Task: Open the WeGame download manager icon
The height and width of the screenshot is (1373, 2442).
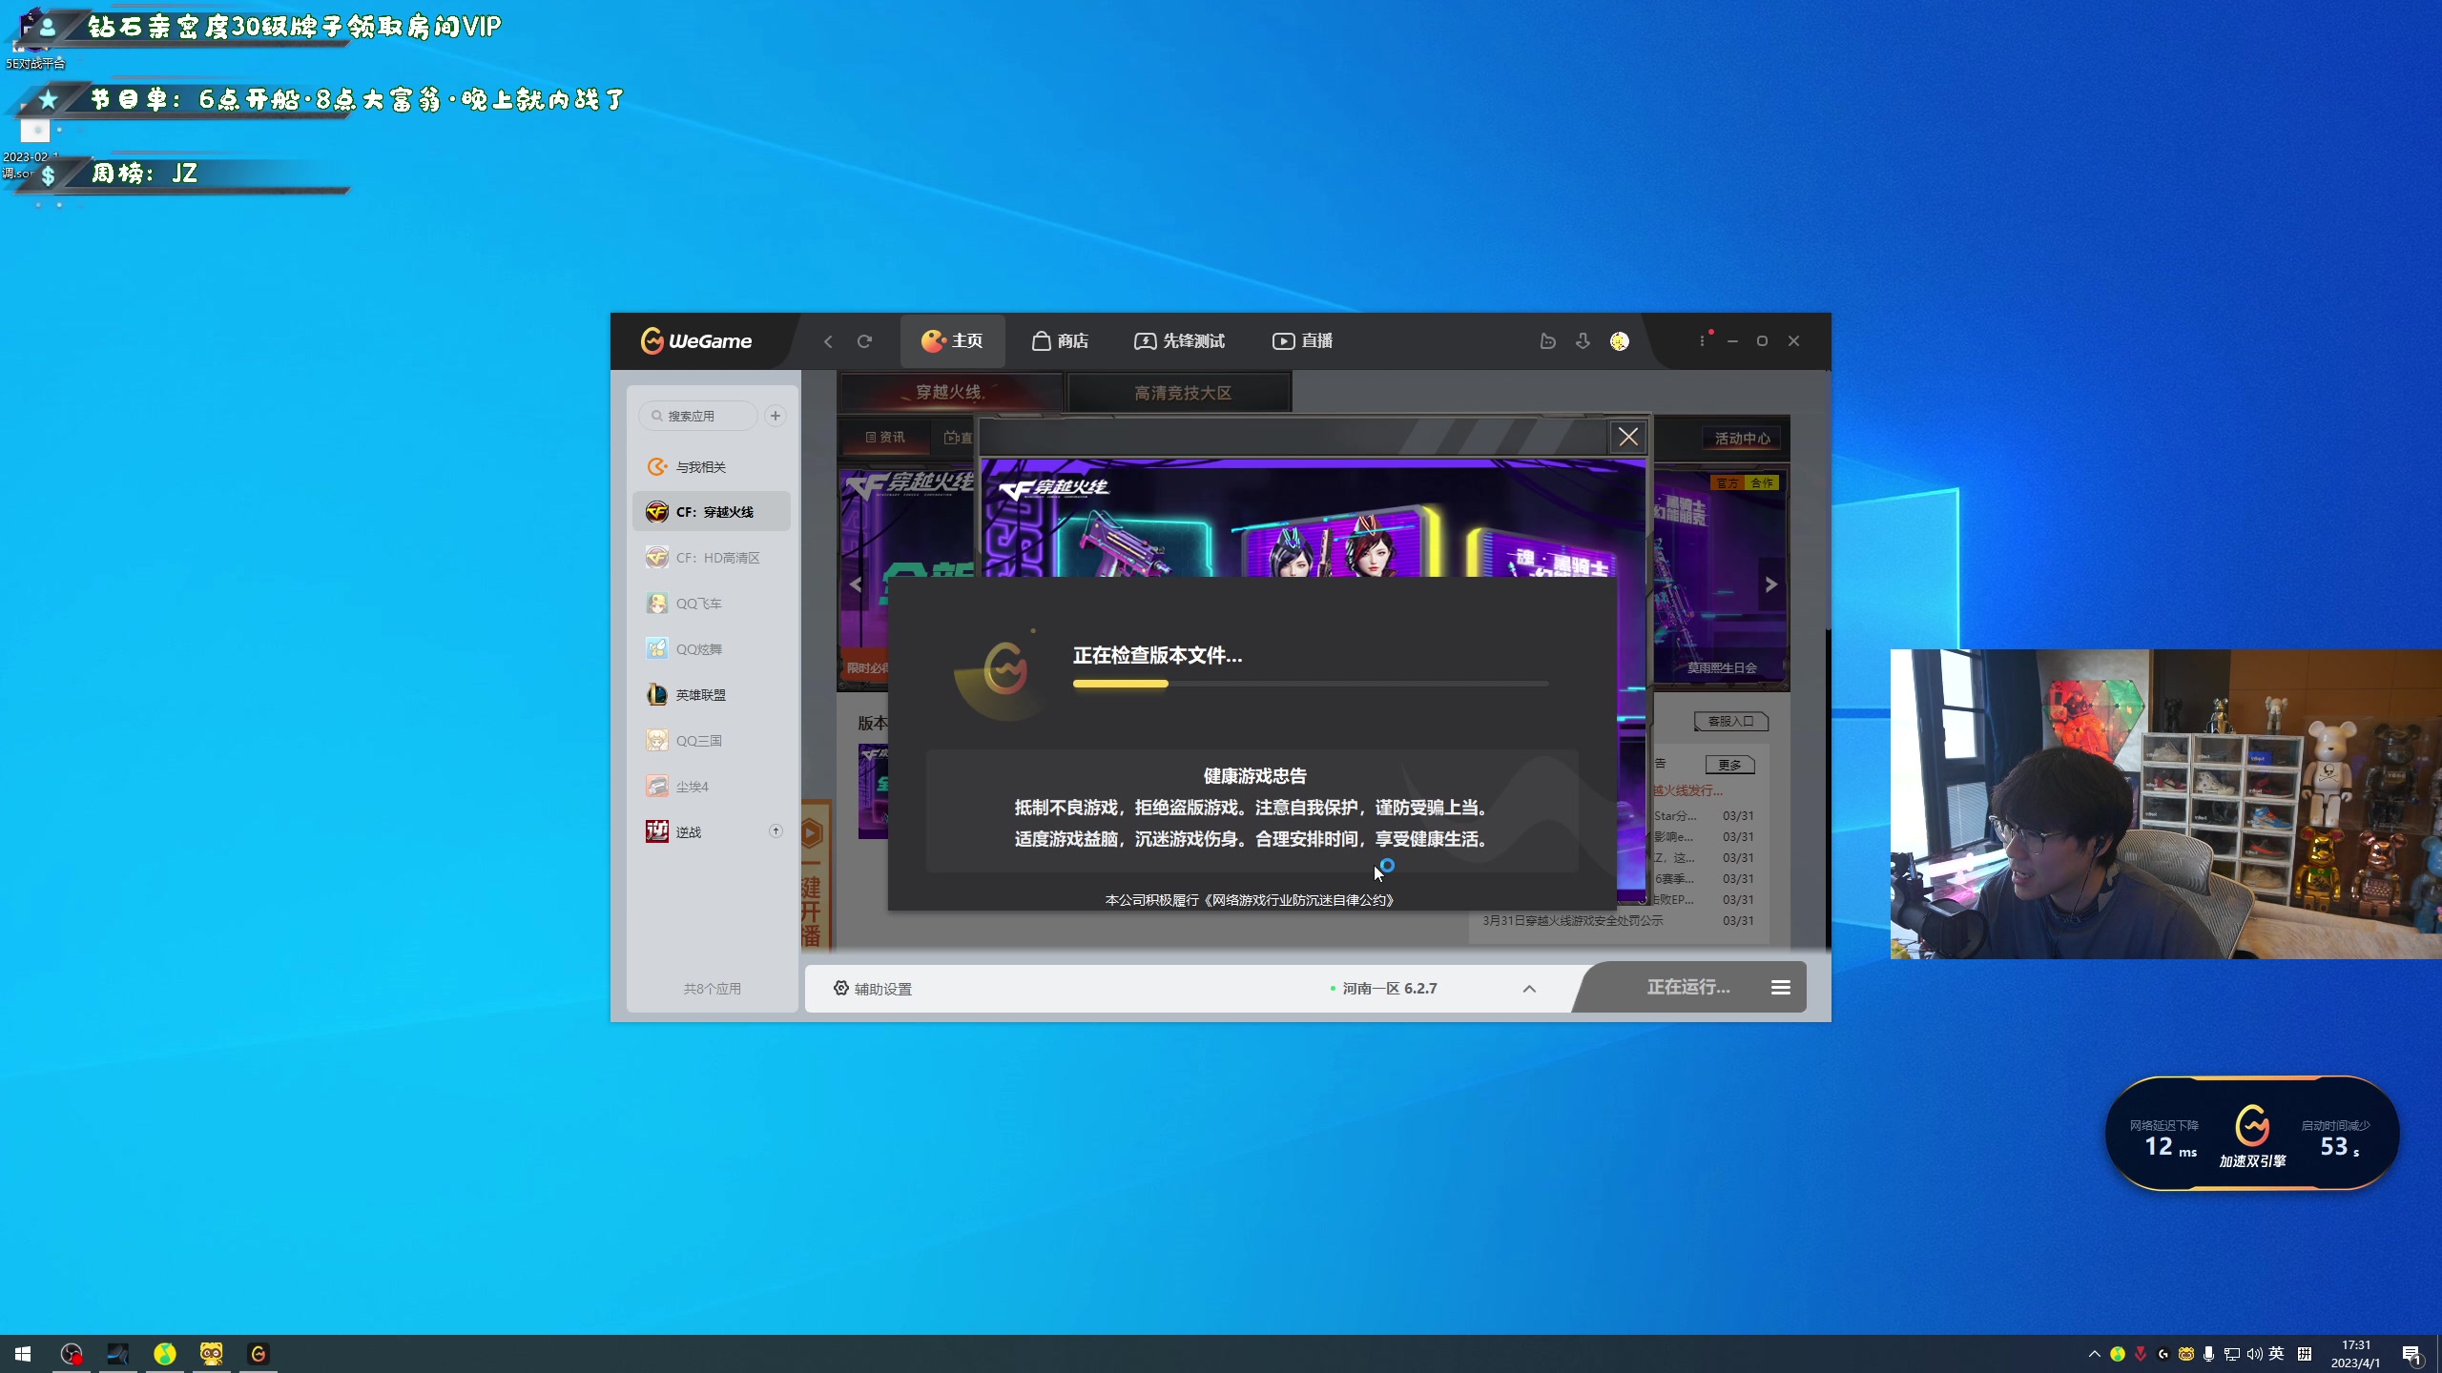Action: [1583, 341]
